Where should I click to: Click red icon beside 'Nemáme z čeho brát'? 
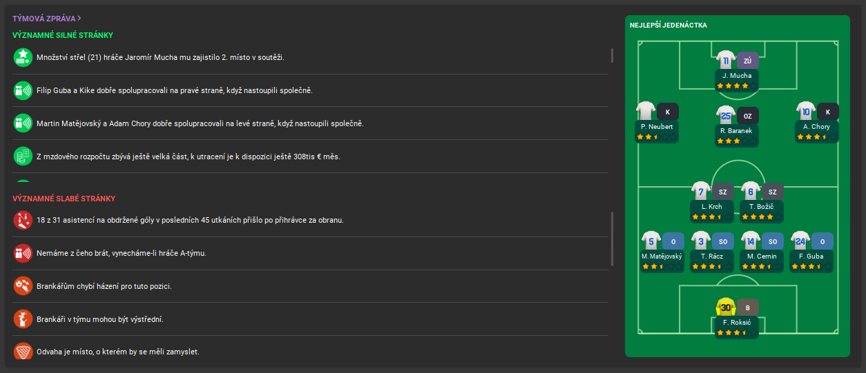tap(23, 253)
